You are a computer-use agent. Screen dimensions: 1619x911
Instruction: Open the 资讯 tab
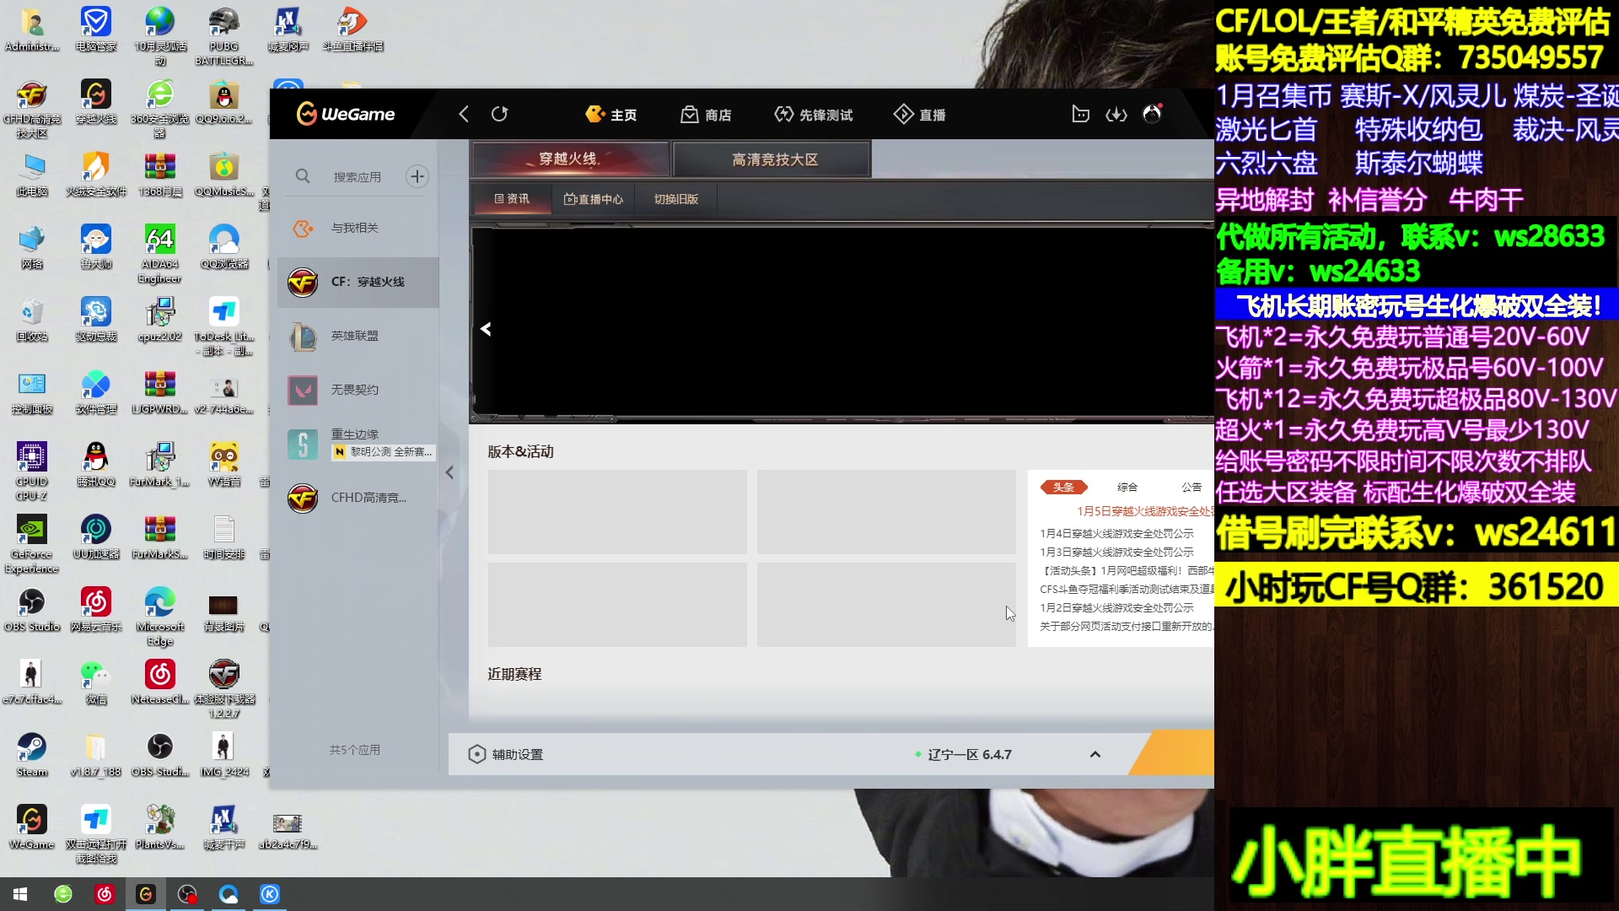[x=512, y=199]
